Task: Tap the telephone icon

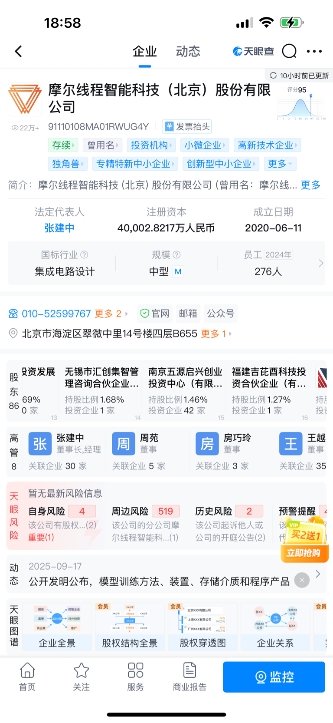Action: [x=13, y=314]
